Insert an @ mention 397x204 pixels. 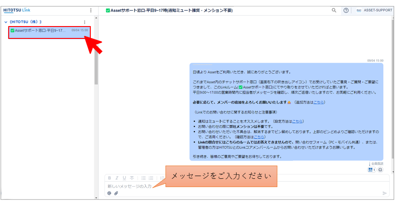(110, 193)
